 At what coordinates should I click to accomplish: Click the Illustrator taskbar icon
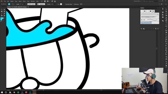(x=34, y=92)
